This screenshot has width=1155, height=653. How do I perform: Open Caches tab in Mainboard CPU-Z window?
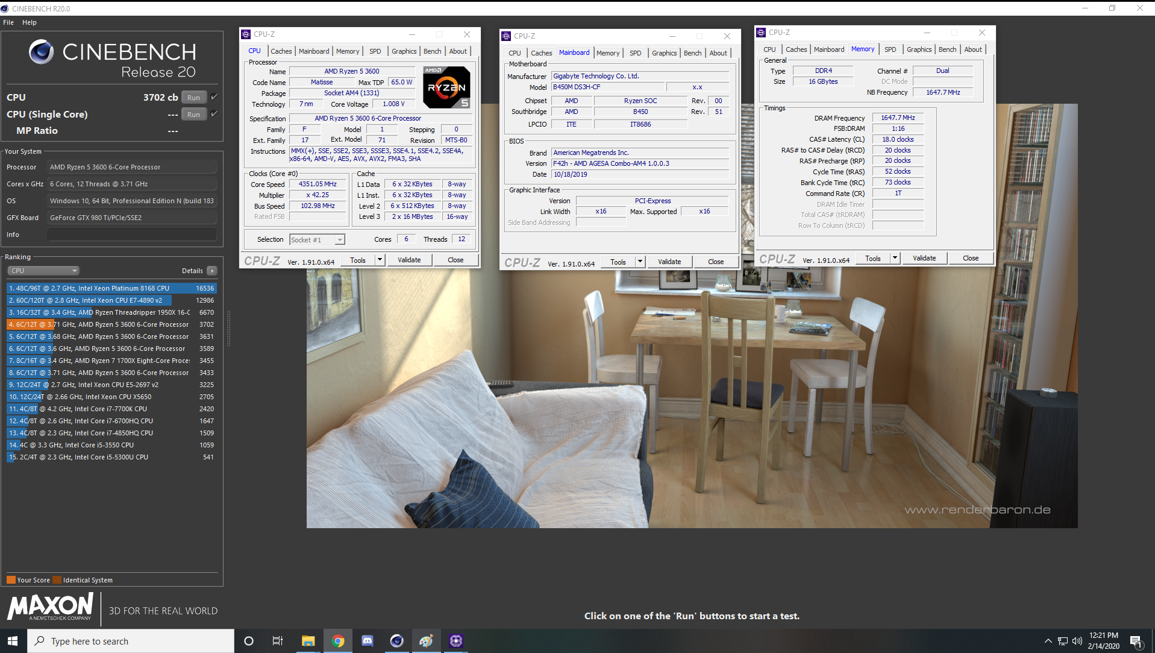541,53
